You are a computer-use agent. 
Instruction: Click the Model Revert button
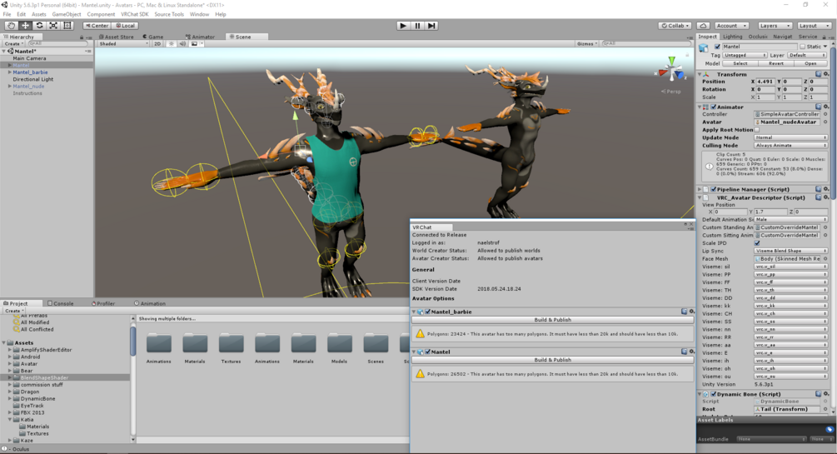[x=775, y=63]
